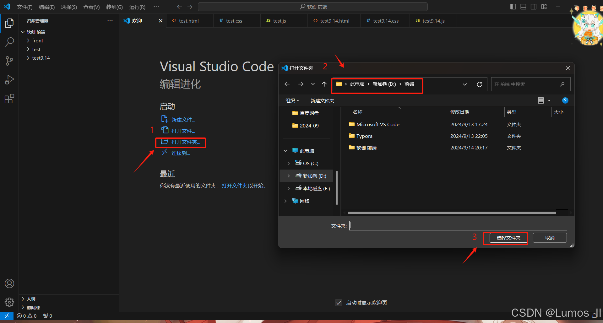Image resolution: width=603 pixels, height=323 pixels.
Task: Go forward in VS Code navigation history
Action: 190,7
